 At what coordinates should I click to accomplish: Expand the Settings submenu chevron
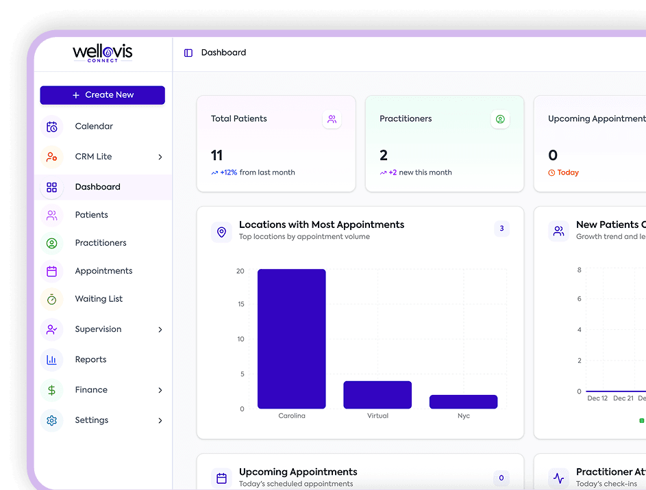pyautogui.click(x=160, y=420)
